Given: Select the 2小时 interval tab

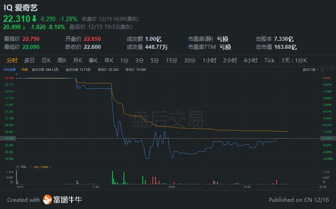Looking at the screenshot, I should point(230,61).
